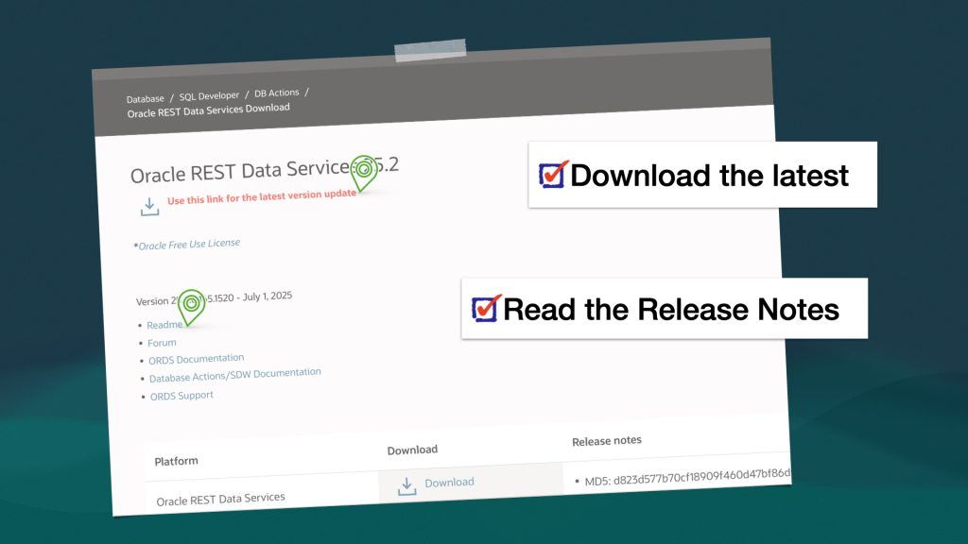Image resolution: width=968 pixels, height=544 pixels.
Task: Select the Platform column header
Action: pyautogui.click(x=177, y=461)
